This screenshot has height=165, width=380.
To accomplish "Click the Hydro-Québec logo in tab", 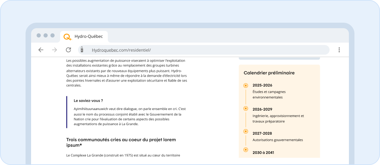I will tap(68, 37).
